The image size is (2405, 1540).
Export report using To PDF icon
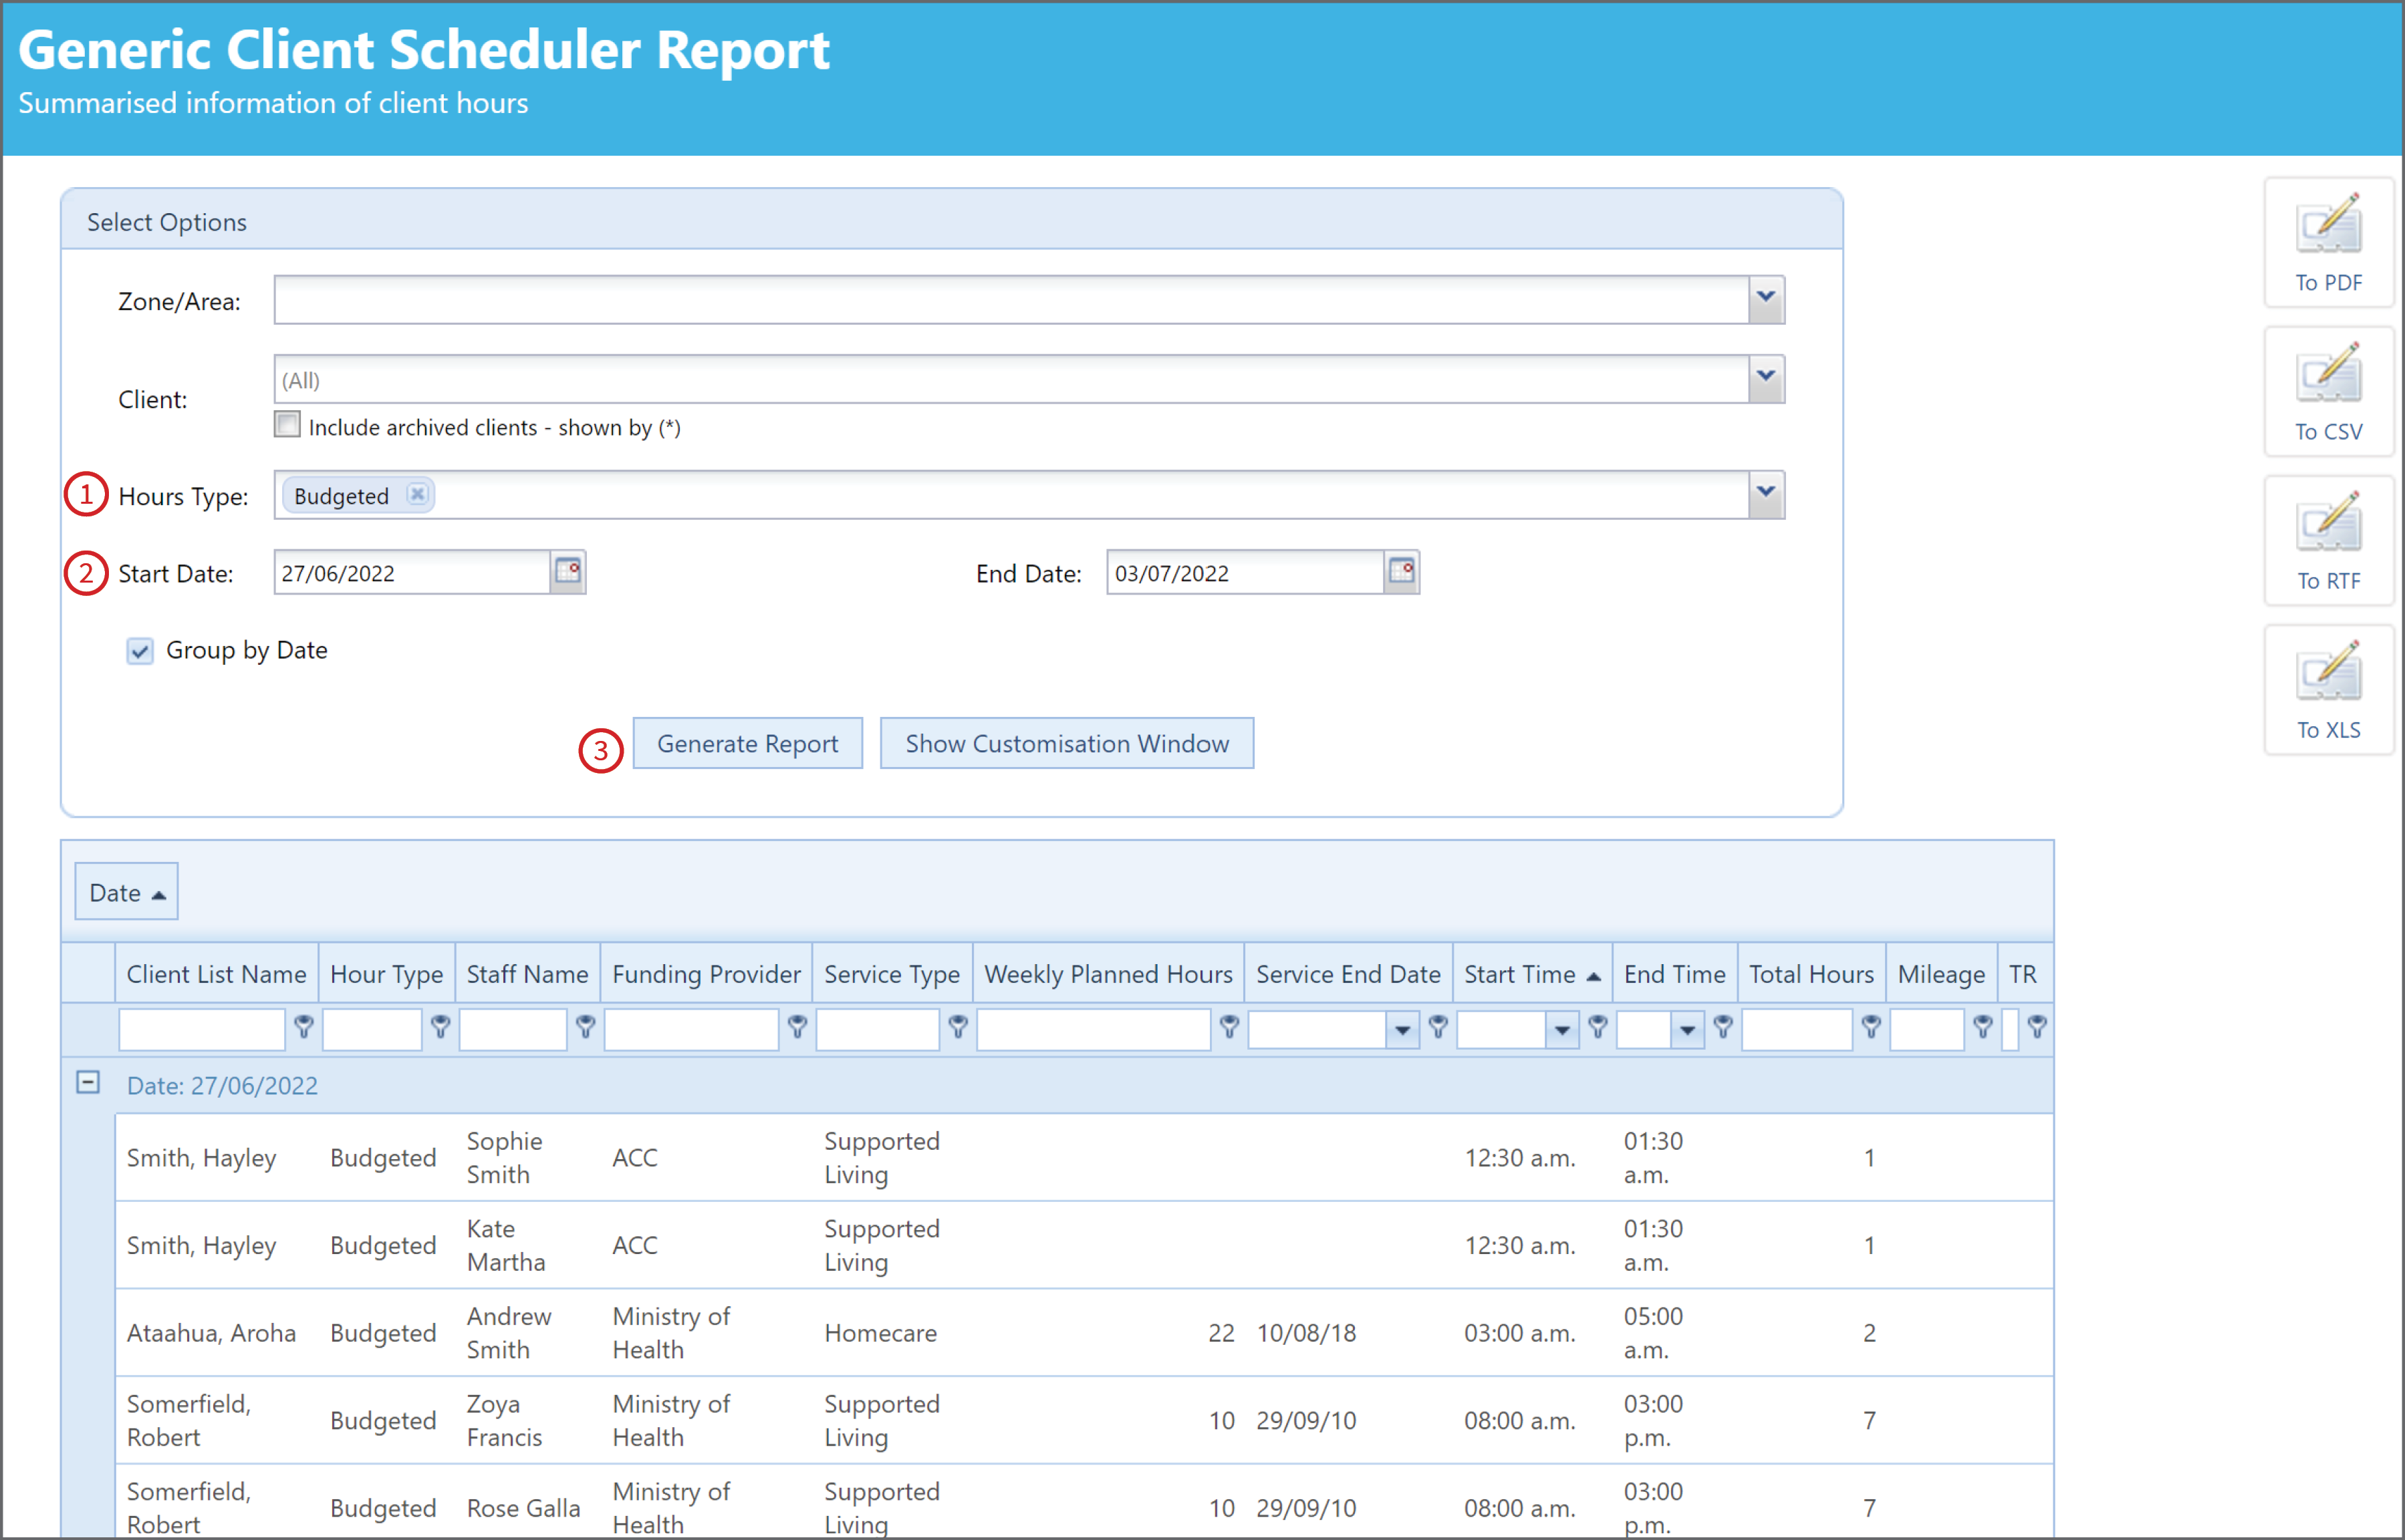click(x=2328, y=243)
